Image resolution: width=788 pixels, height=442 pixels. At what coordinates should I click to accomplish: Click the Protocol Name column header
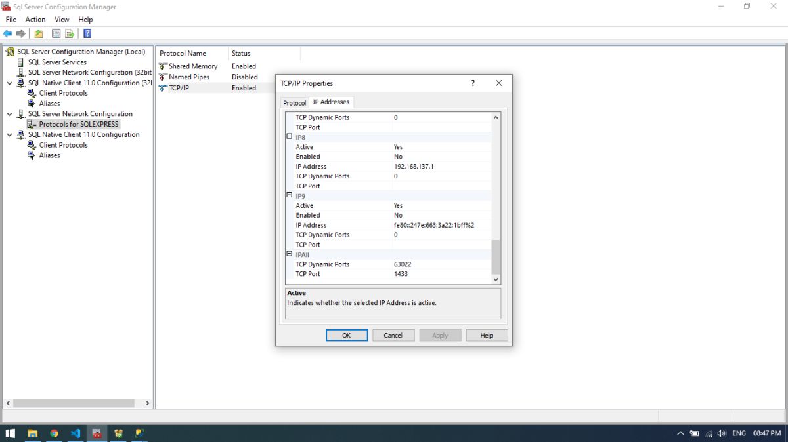pos(192,54)
